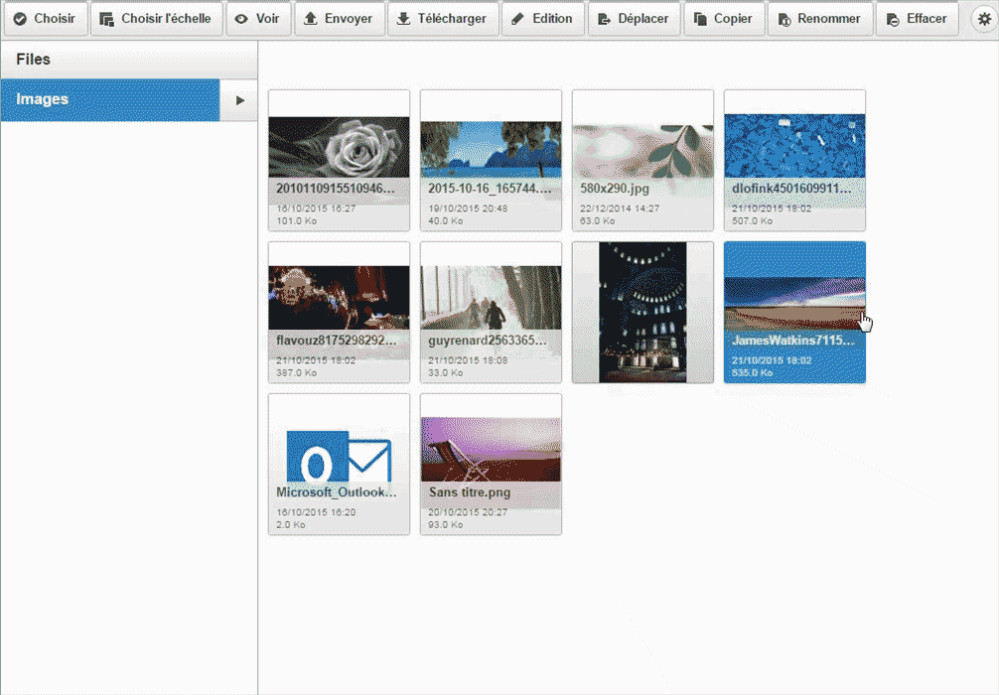Click the JamesWatkins7115 image thumbnail

coord(794,311)
